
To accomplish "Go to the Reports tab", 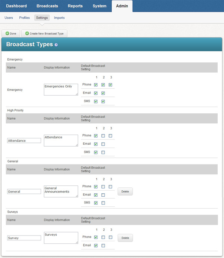I will click(x=75, y=6).
